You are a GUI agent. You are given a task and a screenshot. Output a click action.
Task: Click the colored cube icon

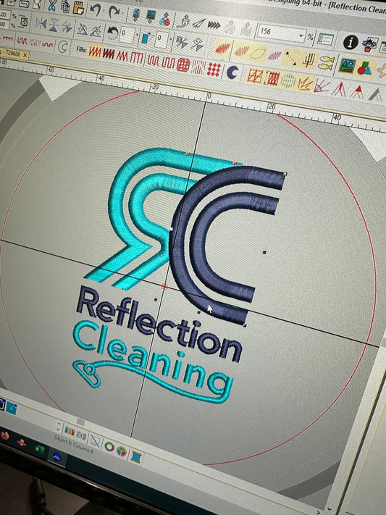coord(121,451)
